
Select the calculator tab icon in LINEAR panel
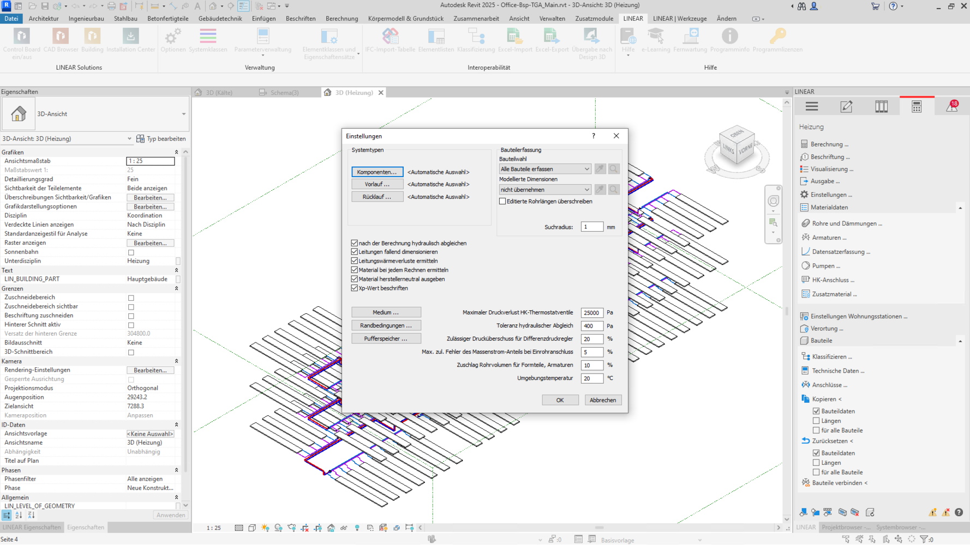(917, 107)
